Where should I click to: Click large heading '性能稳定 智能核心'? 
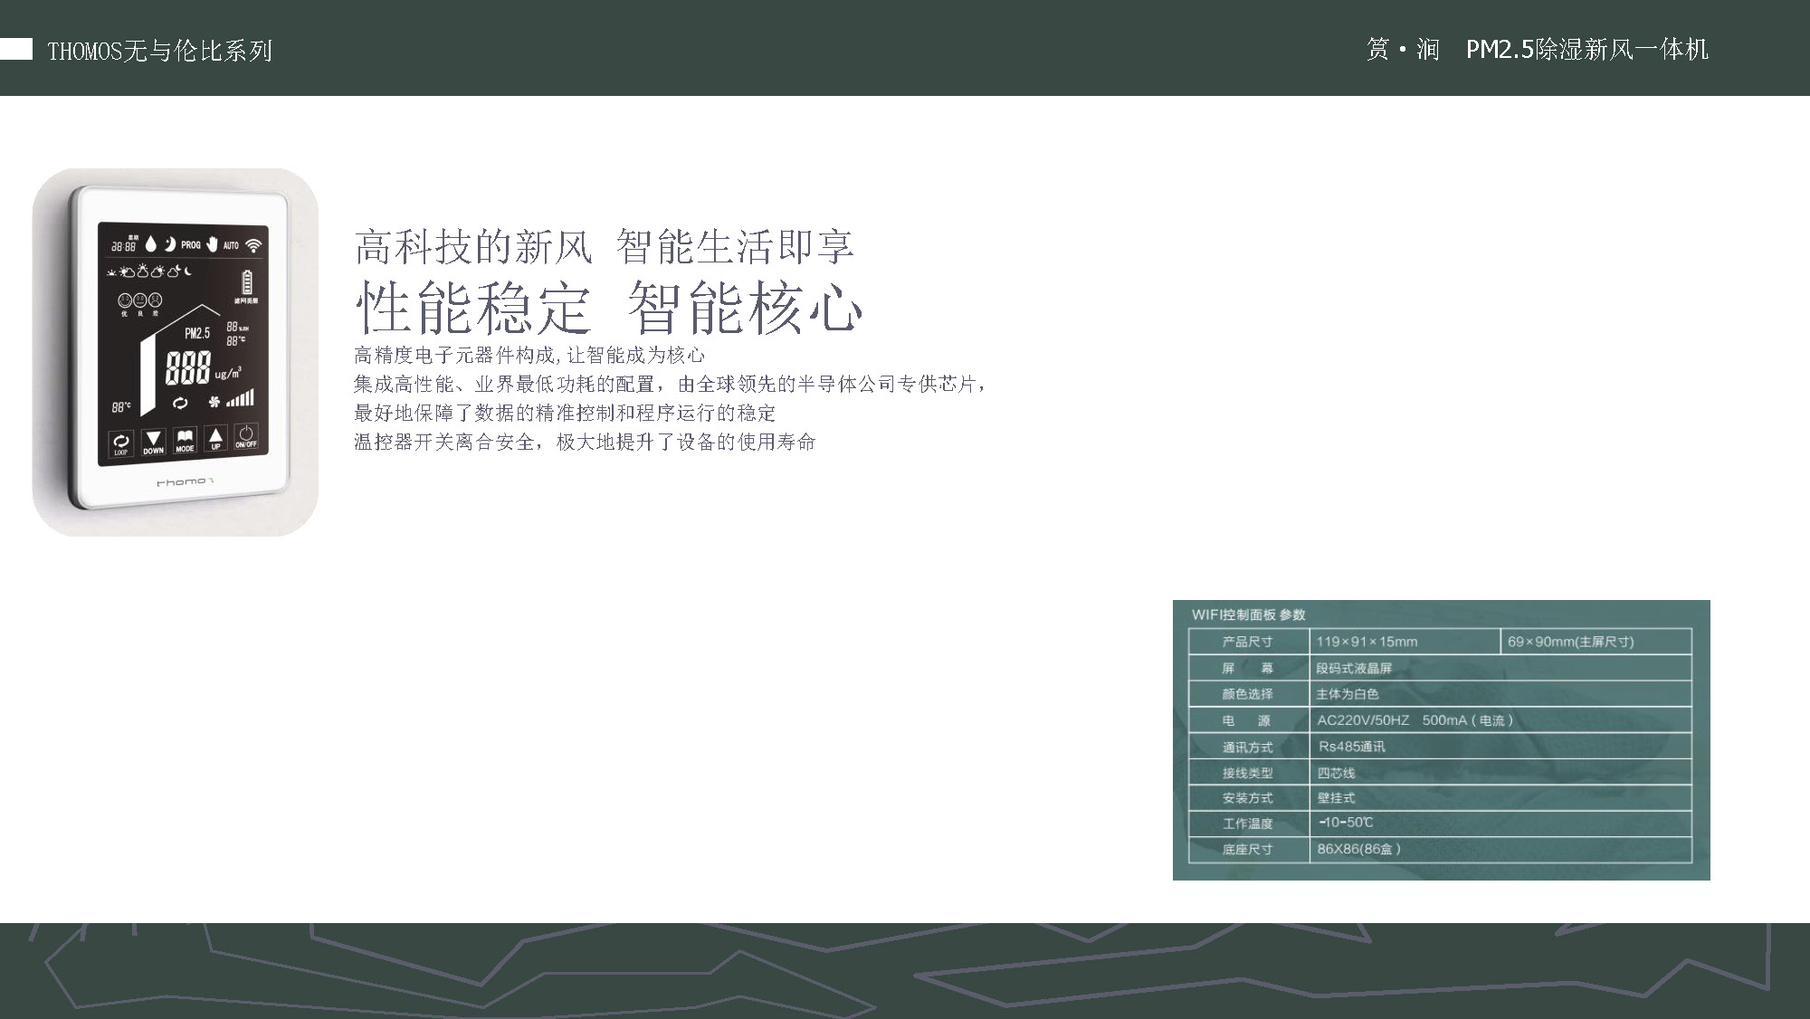[x=609, y=308]
